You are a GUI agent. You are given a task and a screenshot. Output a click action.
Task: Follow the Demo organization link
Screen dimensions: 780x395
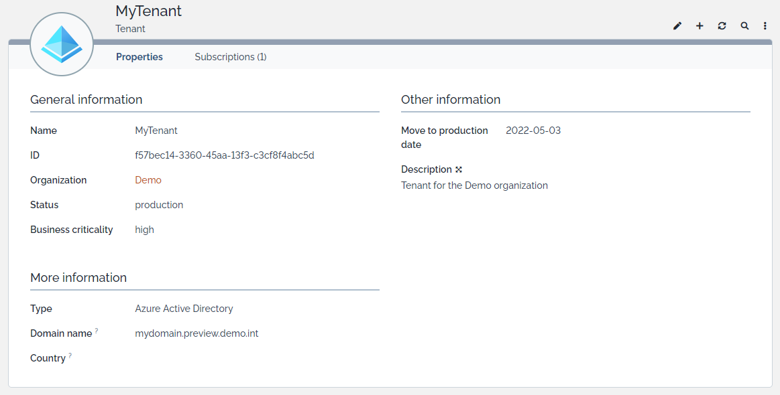point(148,180)
